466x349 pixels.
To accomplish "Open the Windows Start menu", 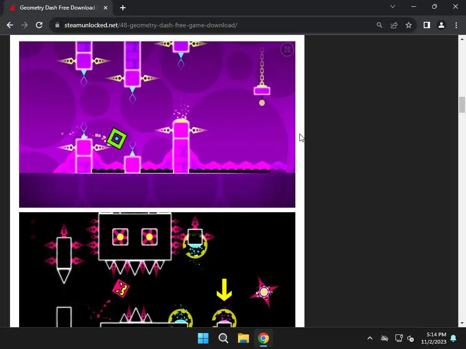I will (x=203, y=338).
